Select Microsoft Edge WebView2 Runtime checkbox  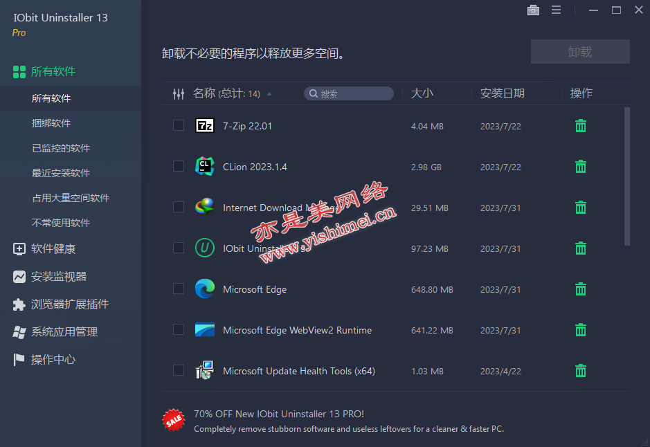point(179,329)
